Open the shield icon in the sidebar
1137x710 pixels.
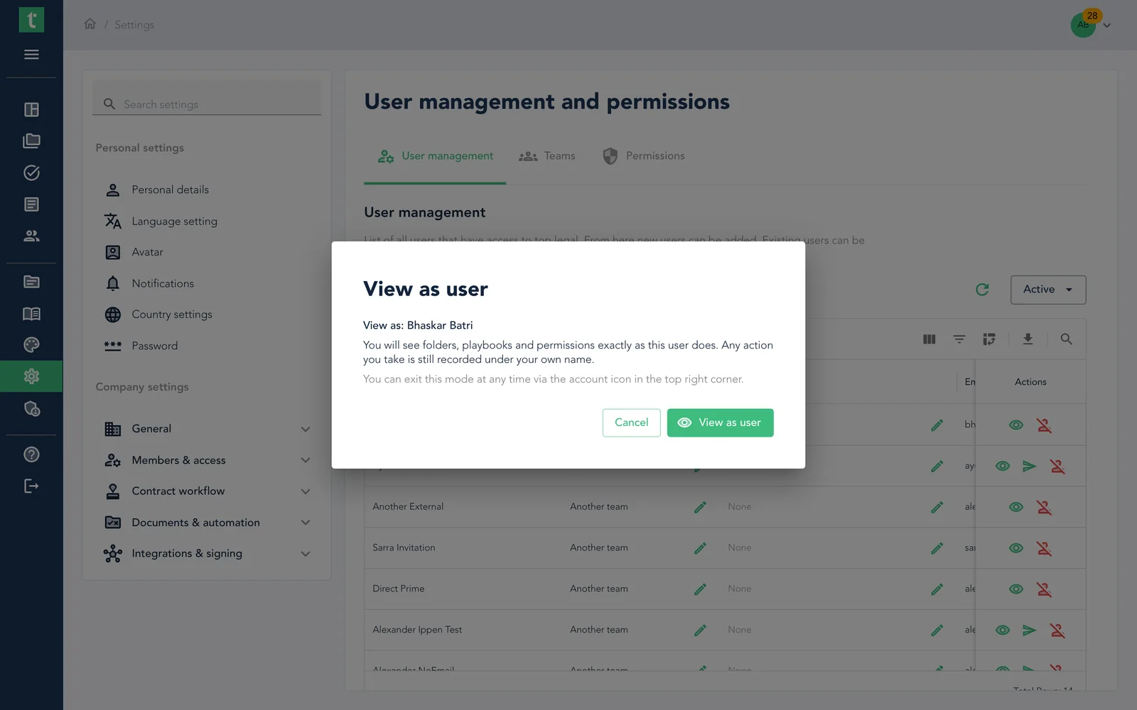coord(31,408)
